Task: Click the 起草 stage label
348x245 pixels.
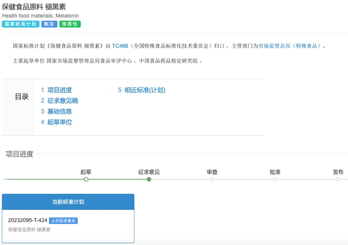Action: click(86, 172)
